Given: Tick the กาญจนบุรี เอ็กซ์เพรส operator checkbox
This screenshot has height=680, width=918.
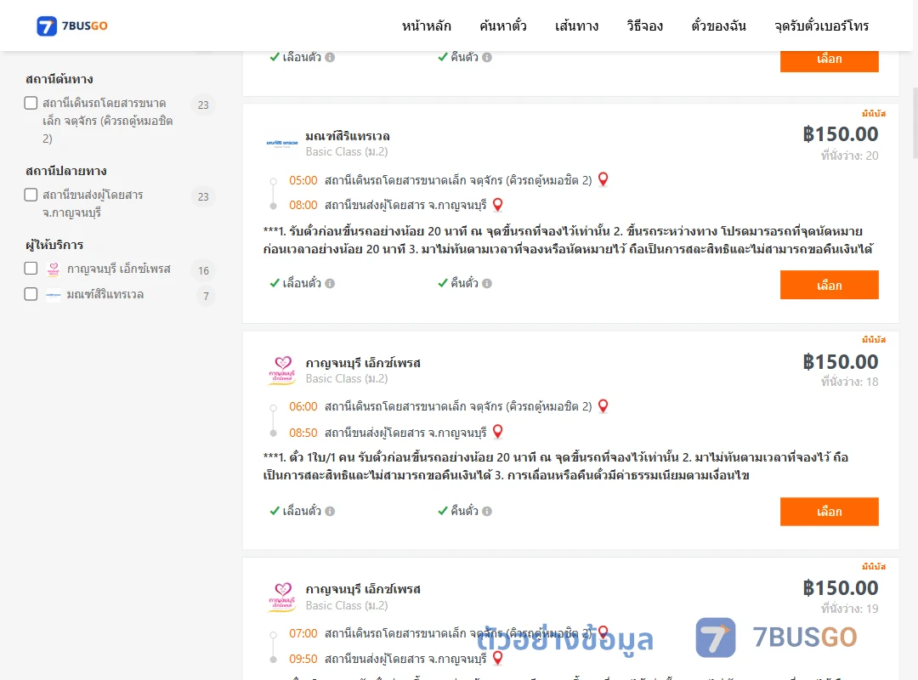Looking at the screenshot, I should pyautogui.click(x=31, y=269).
